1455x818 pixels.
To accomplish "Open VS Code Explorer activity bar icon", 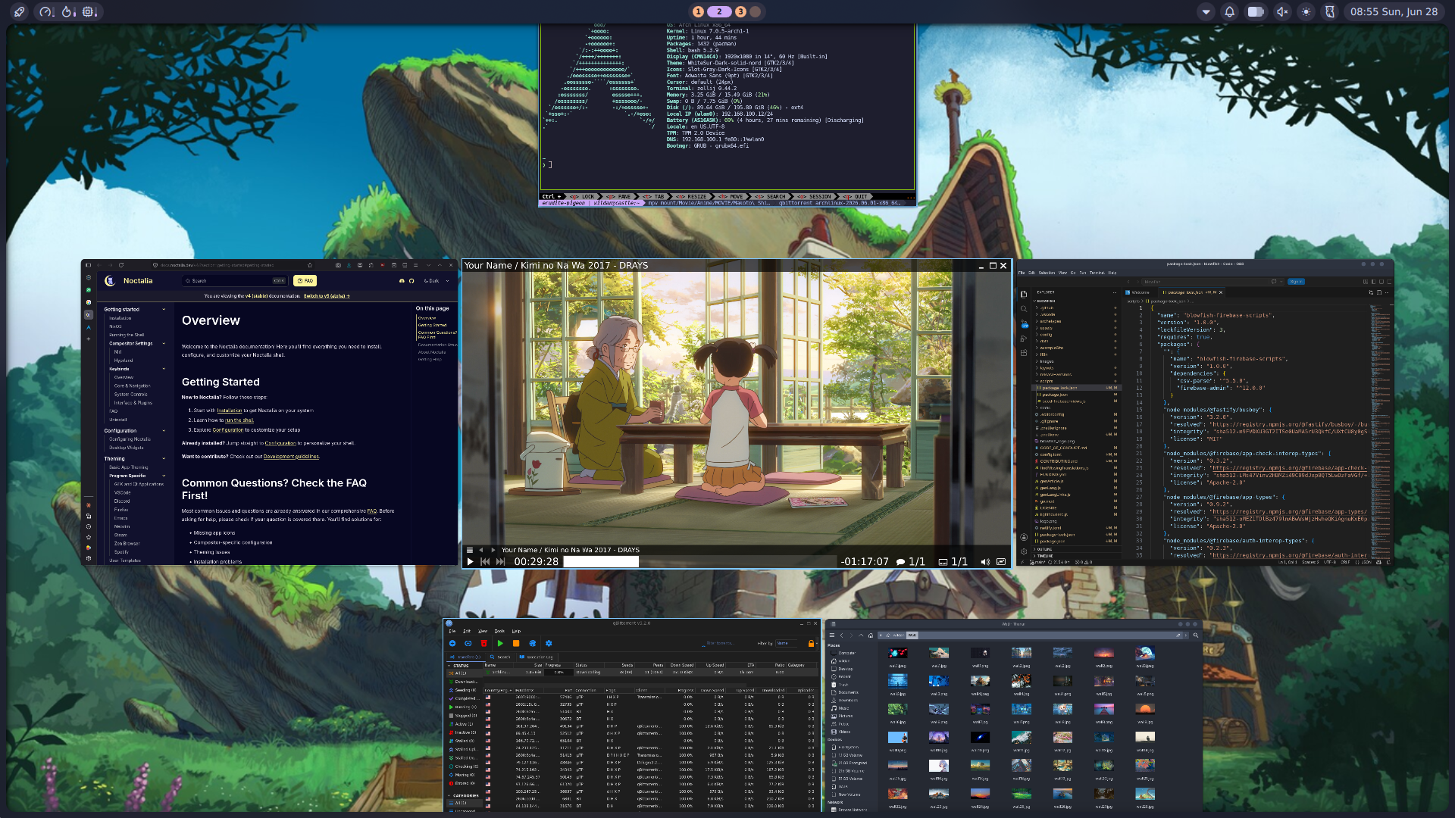I will click(x=1024, y=294).
